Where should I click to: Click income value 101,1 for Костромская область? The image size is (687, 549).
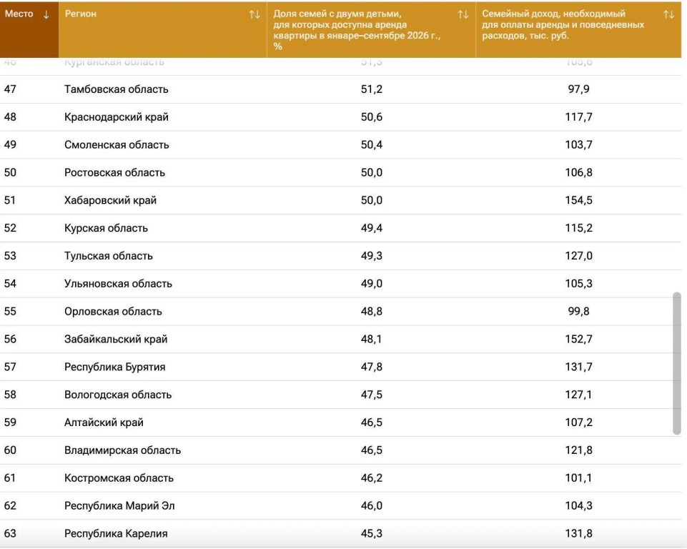(578, 478)
